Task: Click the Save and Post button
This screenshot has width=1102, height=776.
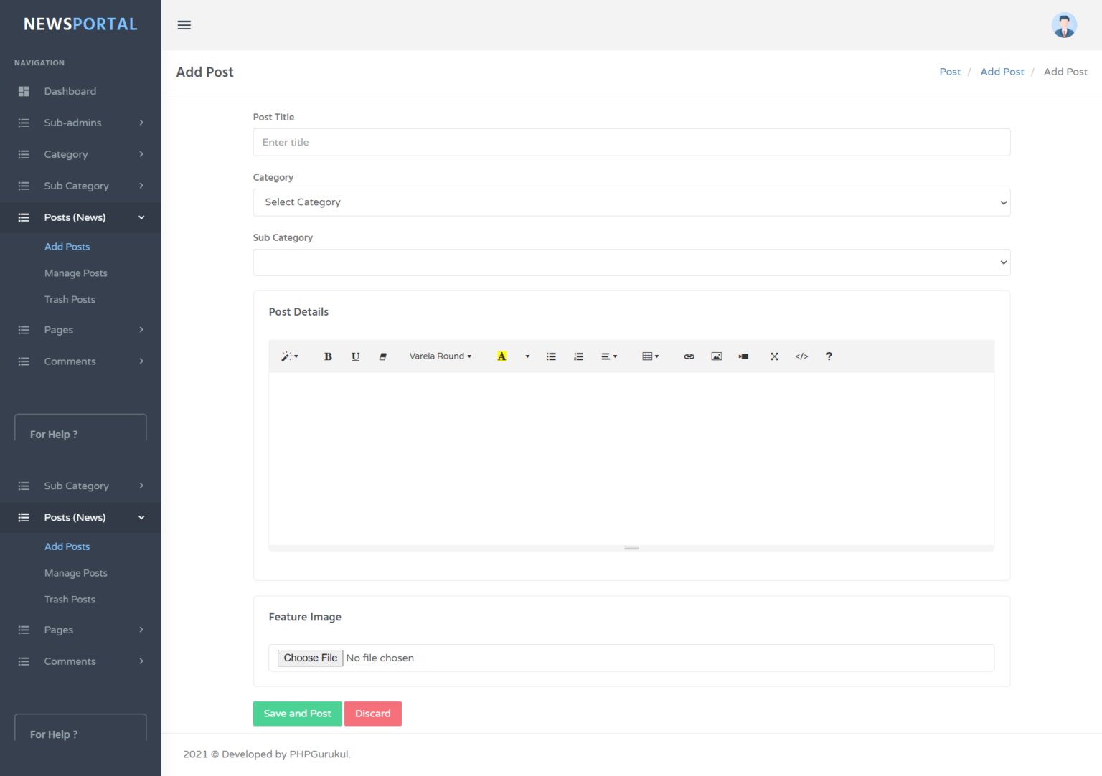Action: (x=297, y=714)
